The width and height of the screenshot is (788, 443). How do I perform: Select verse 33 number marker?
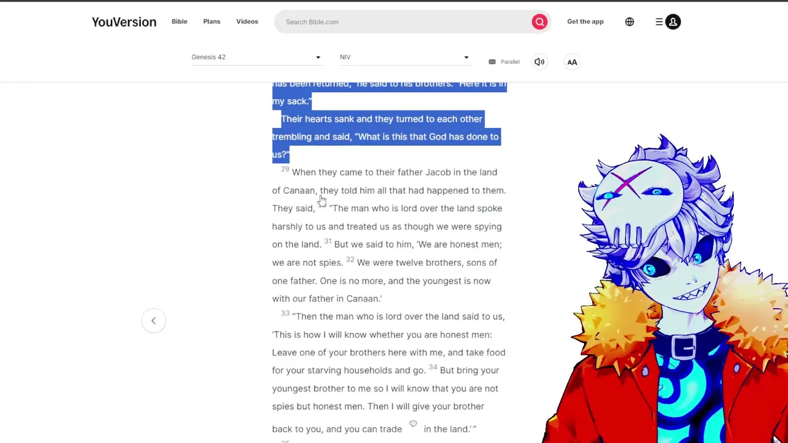[285, 313]
